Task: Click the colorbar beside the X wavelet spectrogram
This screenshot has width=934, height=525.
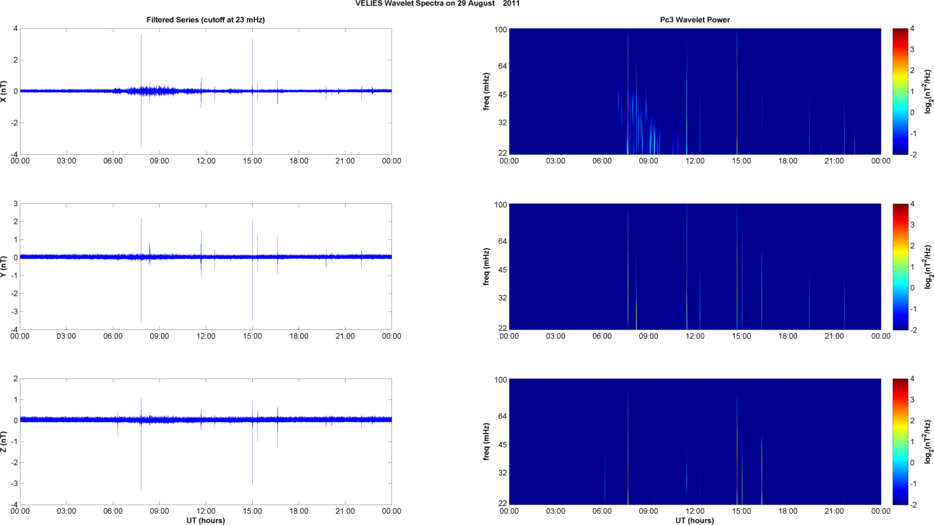Action: tap(900, 91)
